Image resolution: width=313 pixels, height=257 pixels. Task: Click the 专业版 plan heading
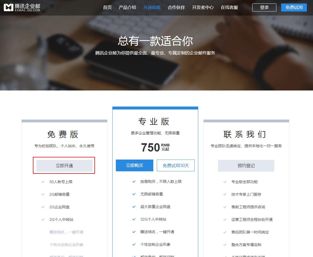(154, 122)
